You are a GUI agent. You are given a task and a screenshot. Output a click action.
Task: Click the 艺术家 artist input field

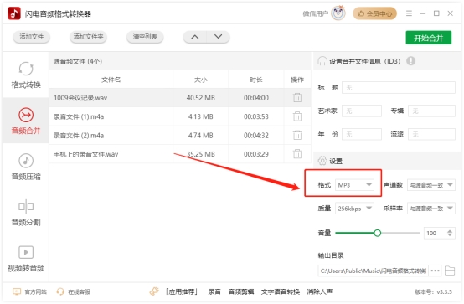(x=362, y=111)
